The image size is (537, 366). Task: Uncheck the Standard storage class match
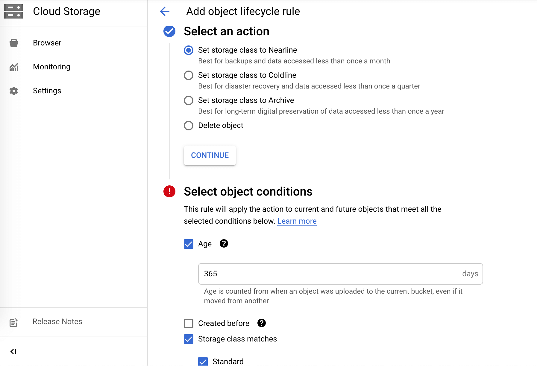[x=203, y=362]
